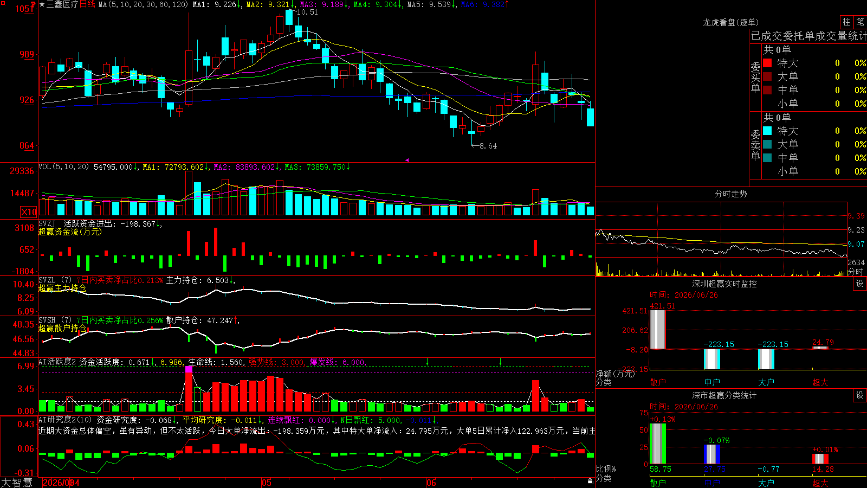This screenshot has width=867, height=488.
Task: Click the 分时走势 panel title
Action: [731, 194]
